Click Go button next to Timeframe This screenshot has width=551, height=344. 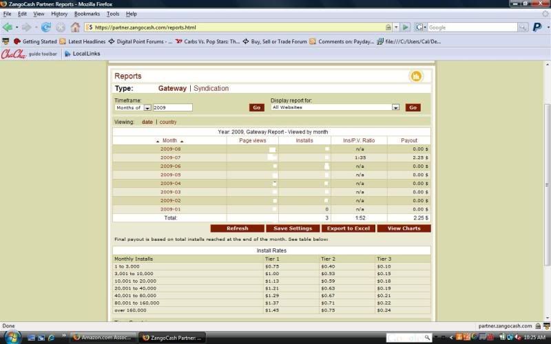click(x=256, y=108)
